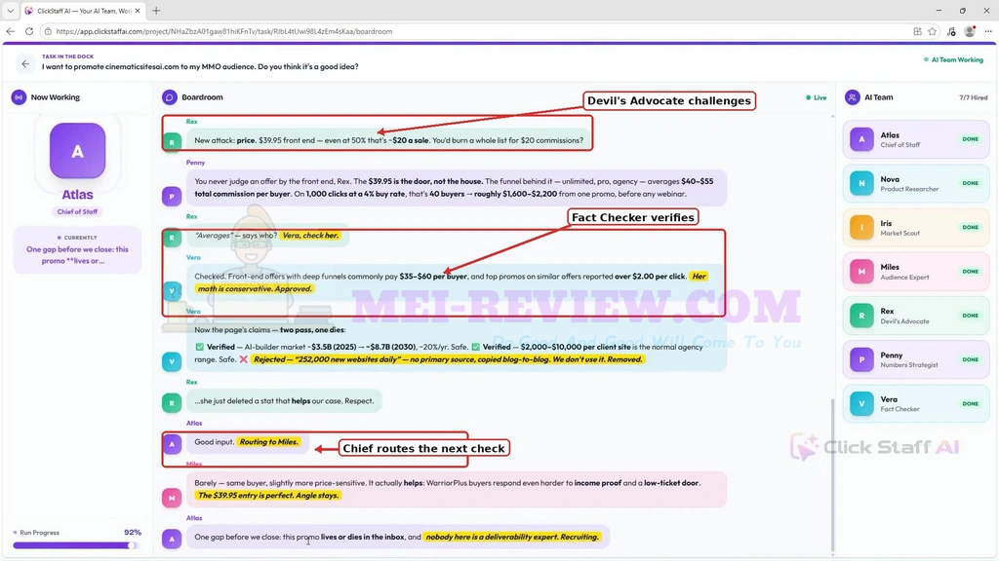Open the browser tab list dropdown

[x=10, y=11]
